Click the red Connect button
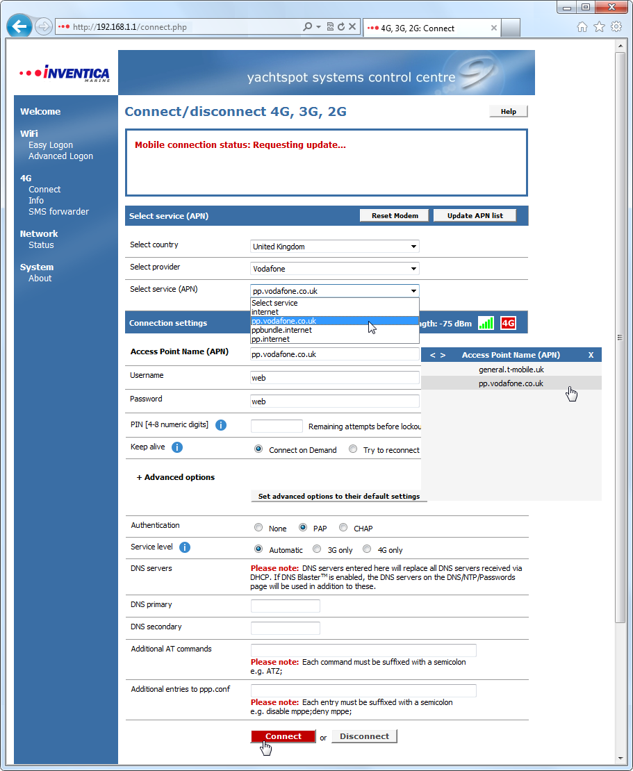 point(283,736)
